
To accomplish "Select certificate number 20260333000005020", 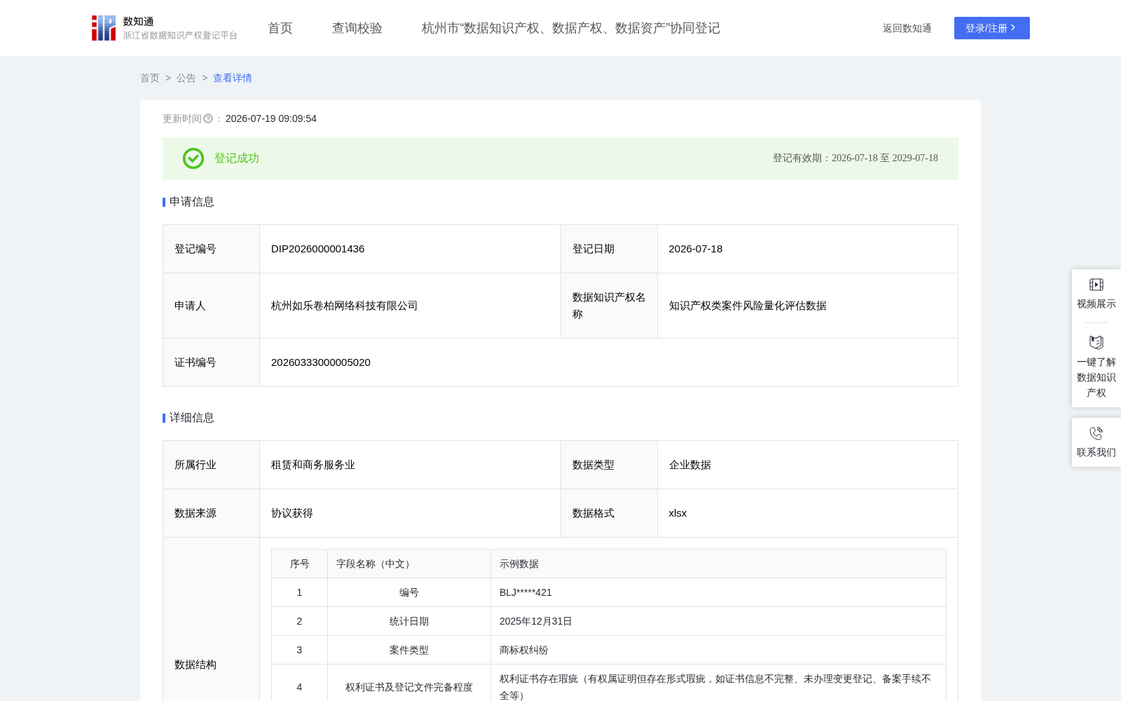I will (321, 362).
